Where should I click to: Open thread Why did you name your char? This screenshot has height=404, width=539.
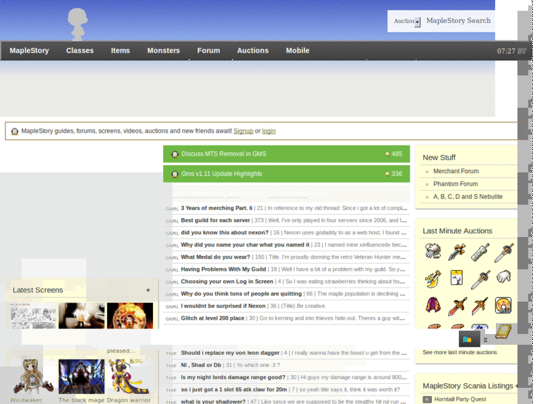[x=245, y=244]
